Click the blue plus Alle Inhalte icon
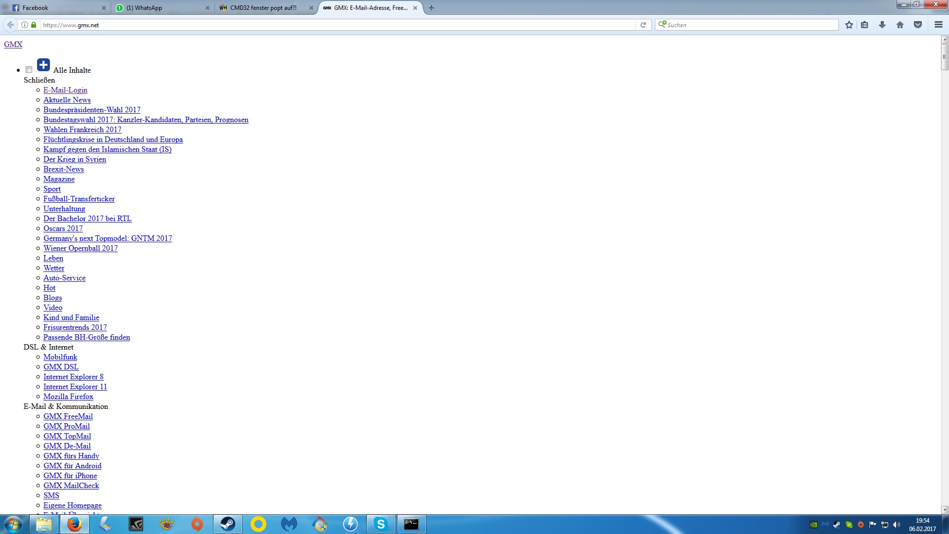949x534 pixels. click(43, 65)
